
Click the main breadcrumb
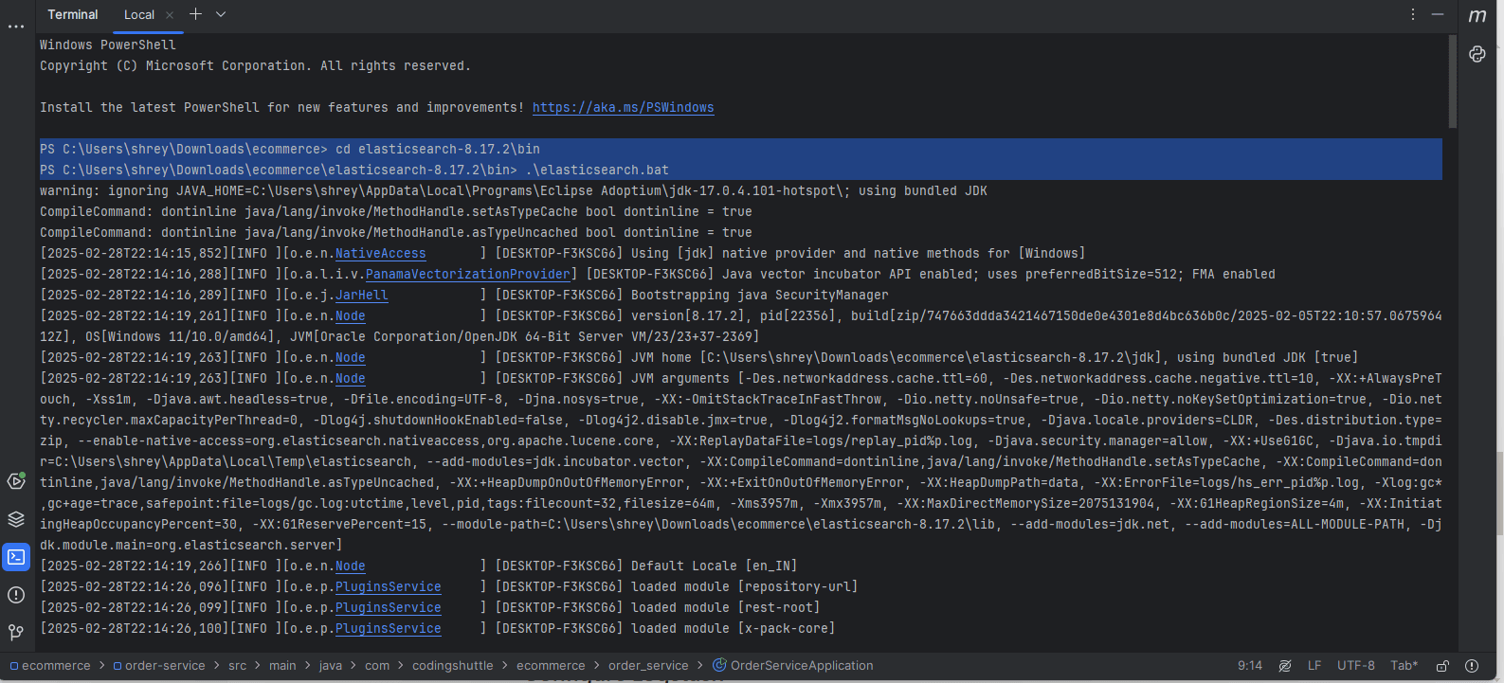(282, 666)
